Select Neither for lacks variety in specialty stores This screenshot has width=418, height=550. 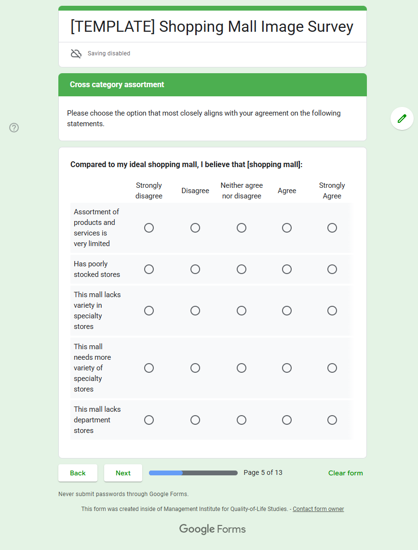point(242,311)
